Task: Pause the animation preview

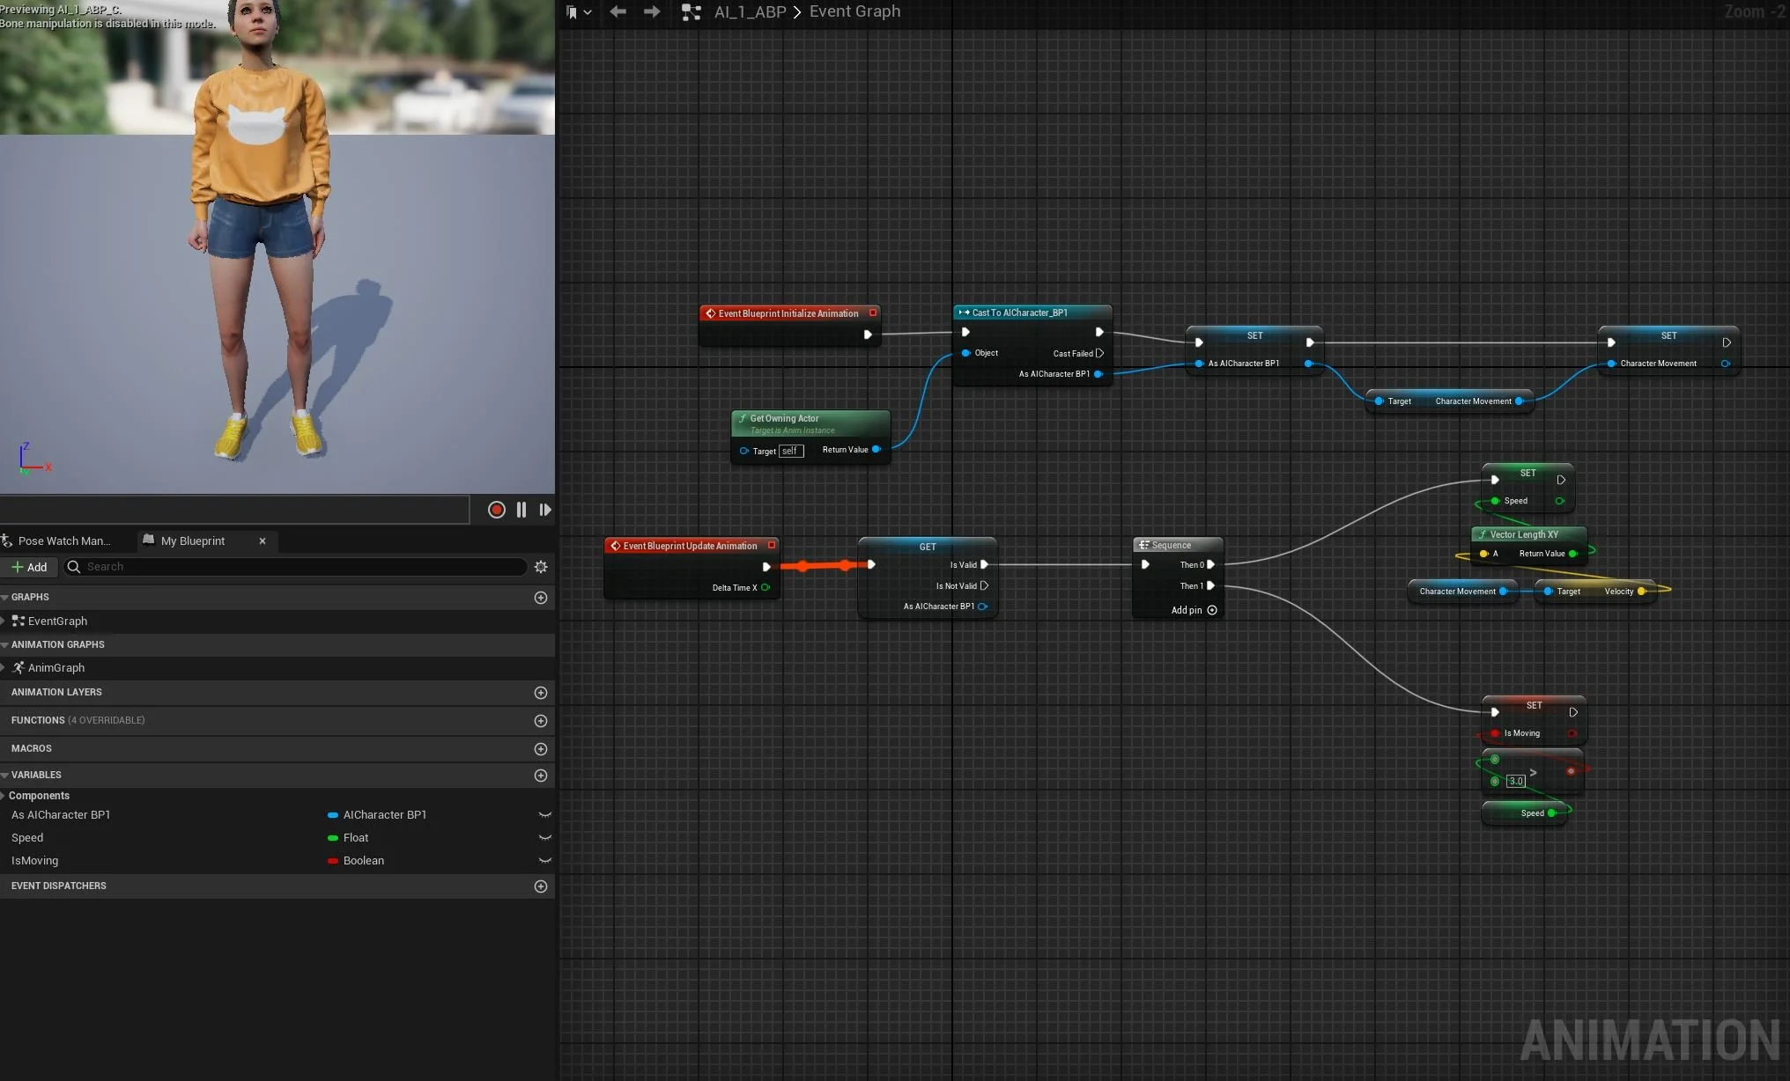Action: [521, 510]
